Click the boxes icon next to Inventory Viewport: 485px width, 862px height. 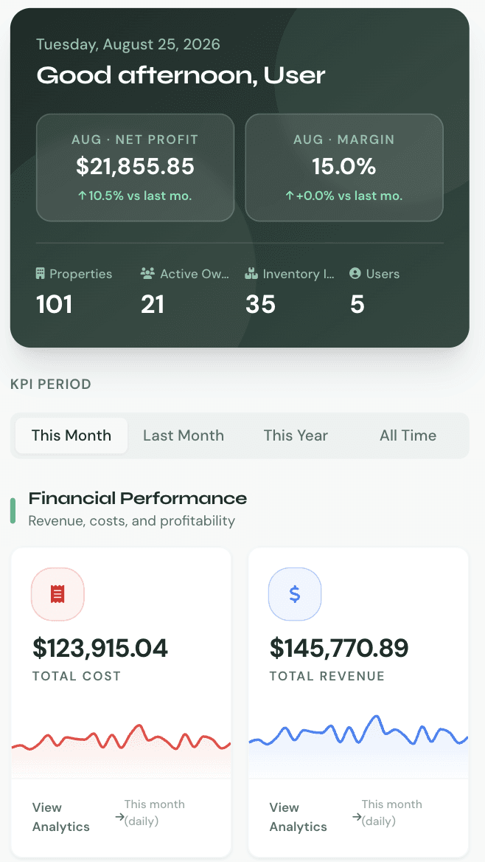click(x=251, y=273)
